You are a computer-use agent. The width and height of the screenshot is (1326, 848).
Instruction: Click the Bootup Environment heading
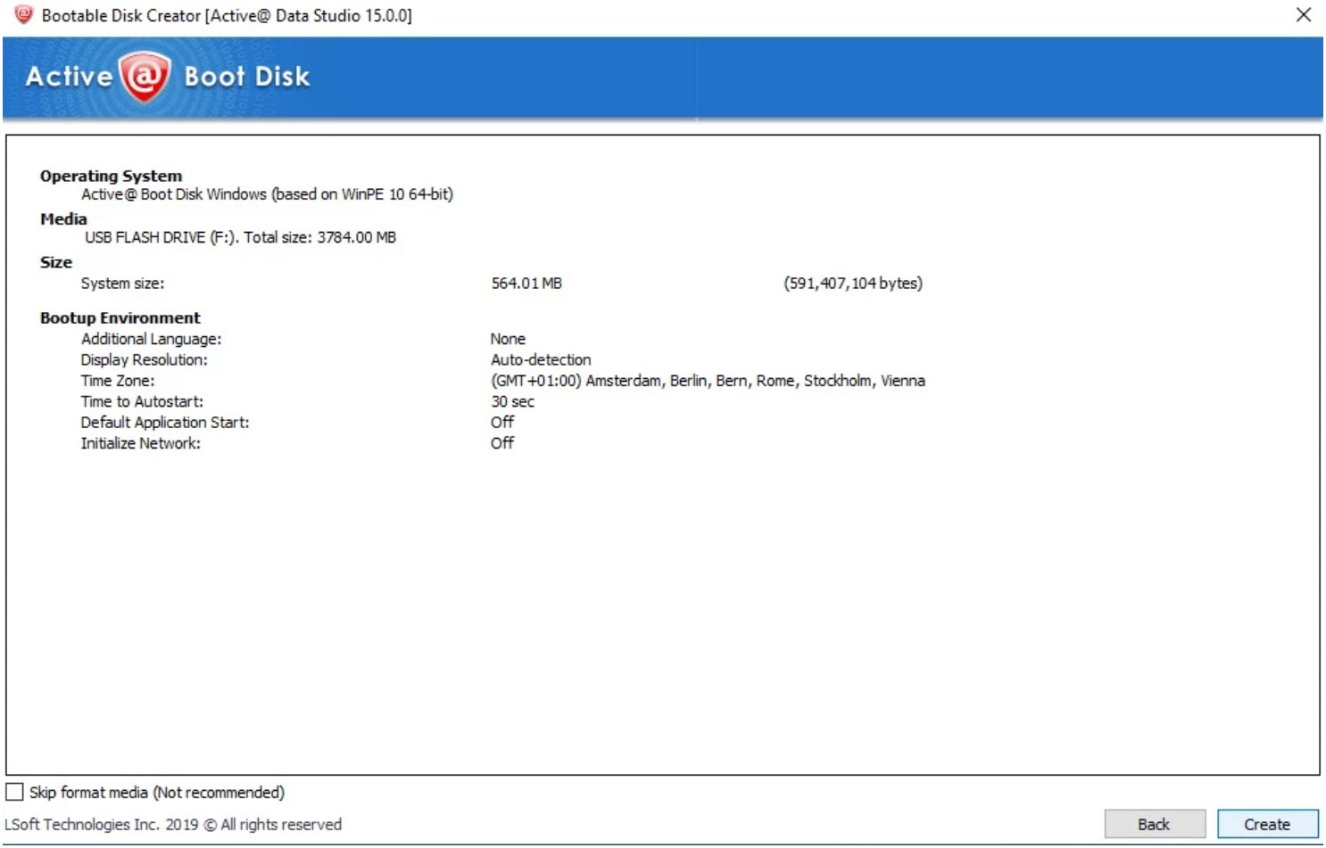[120, 317]
